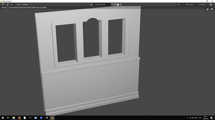
Task: Open the Unity icon on taskbar
Action: (47, 118)
